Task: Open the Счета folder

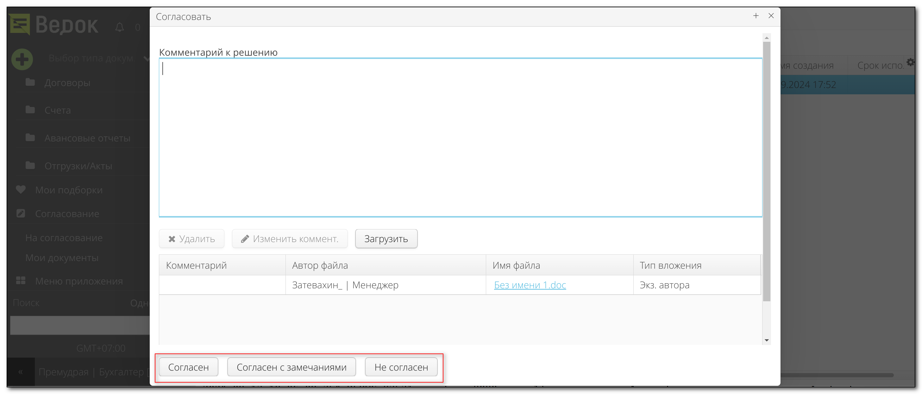Action: pyautogui.click(x=57, y=110)
